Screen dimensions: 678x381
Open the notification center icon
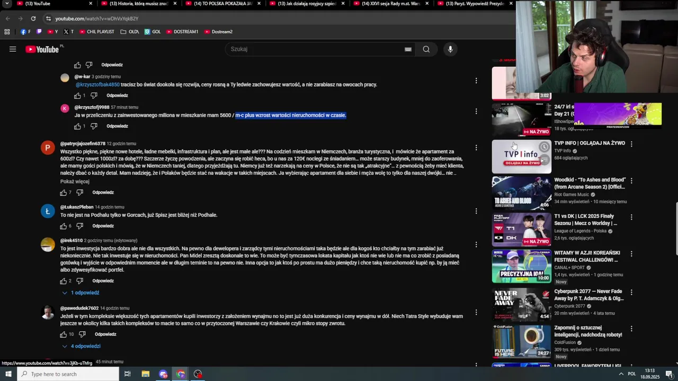669,374
